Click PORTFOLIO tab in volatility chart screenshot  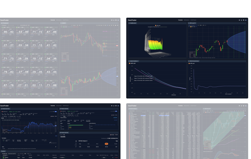coord(193,20)
